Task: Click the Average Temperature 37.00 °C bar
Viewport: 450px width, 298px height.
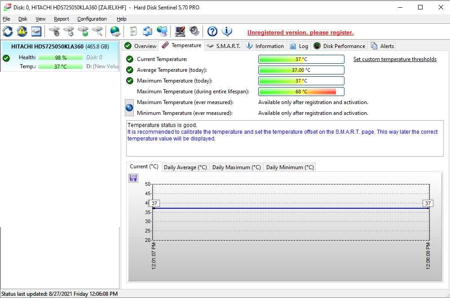Action: pyautogui.click(x=301, y=70)
